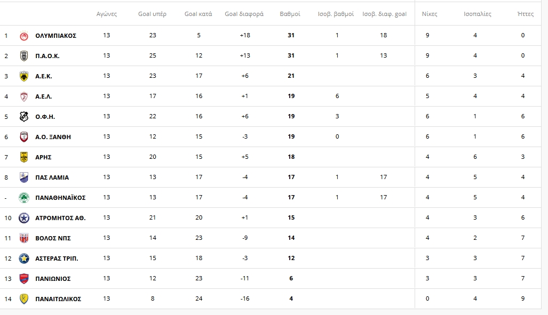This screenshot has width=548, height=315.
Task: Sort by the Αγώνες column header
Action: [x=107, y=14]
